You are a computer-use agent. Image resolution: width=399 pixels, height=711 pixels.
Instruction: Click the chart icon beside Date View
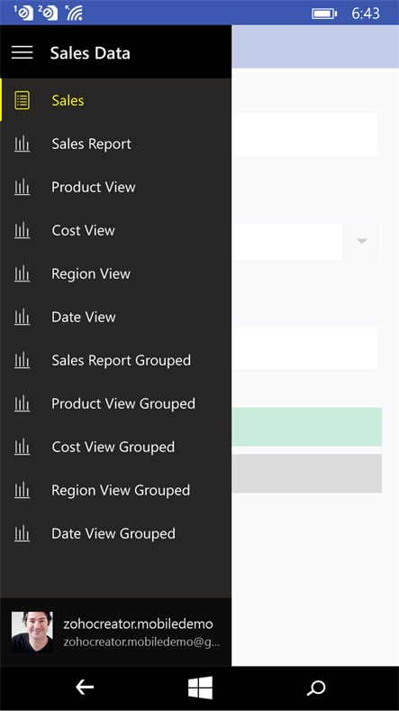[22, 317]
